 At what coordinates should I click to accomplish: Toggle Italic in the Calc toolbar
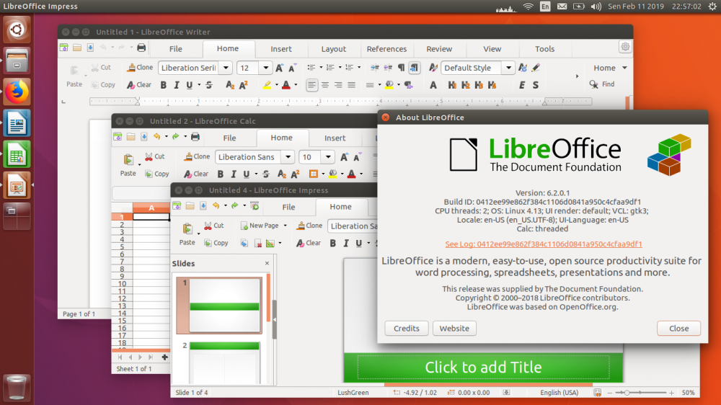pyautogui.click(x=234, y=174)
